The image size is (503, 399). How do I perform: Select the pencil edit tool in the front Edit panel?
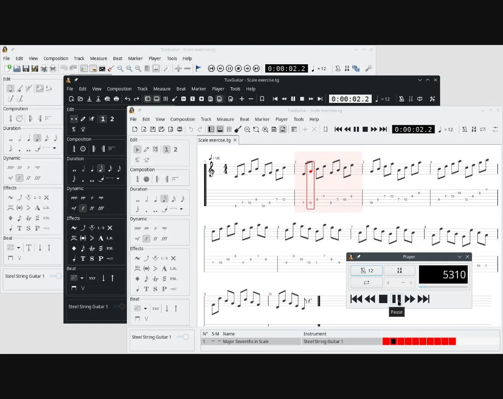(146, 150)
